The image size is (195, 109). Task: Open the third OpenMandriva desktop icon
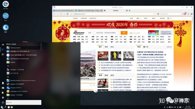[6, 29]
